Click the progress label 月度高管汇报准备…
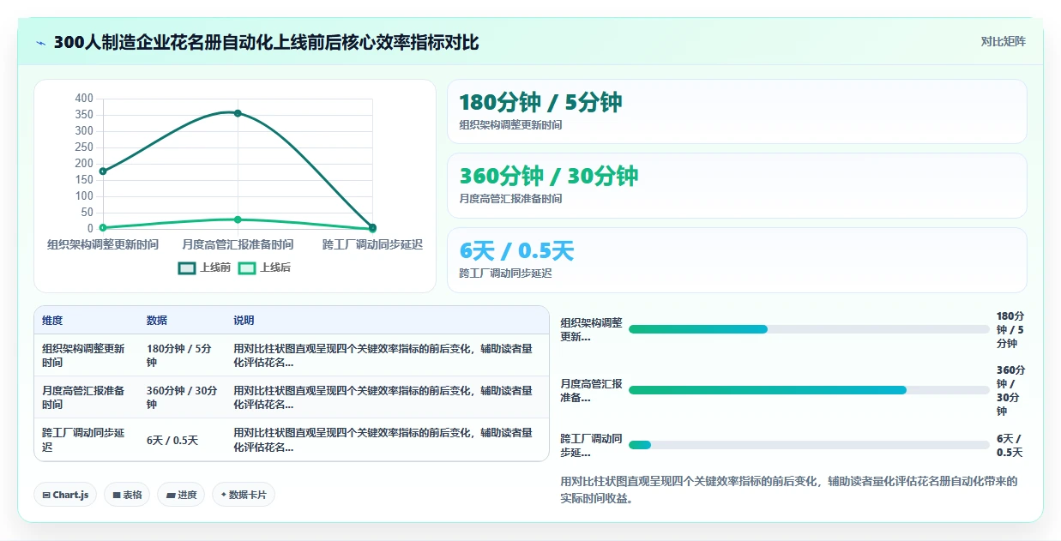 [592, 391]
